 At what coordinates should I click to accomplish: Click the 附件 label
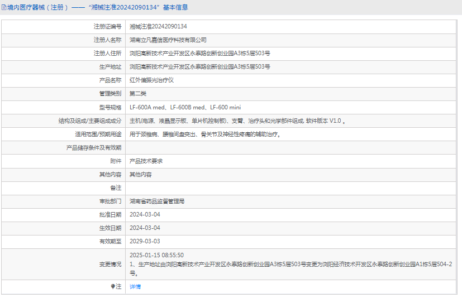tap(116, 161)
